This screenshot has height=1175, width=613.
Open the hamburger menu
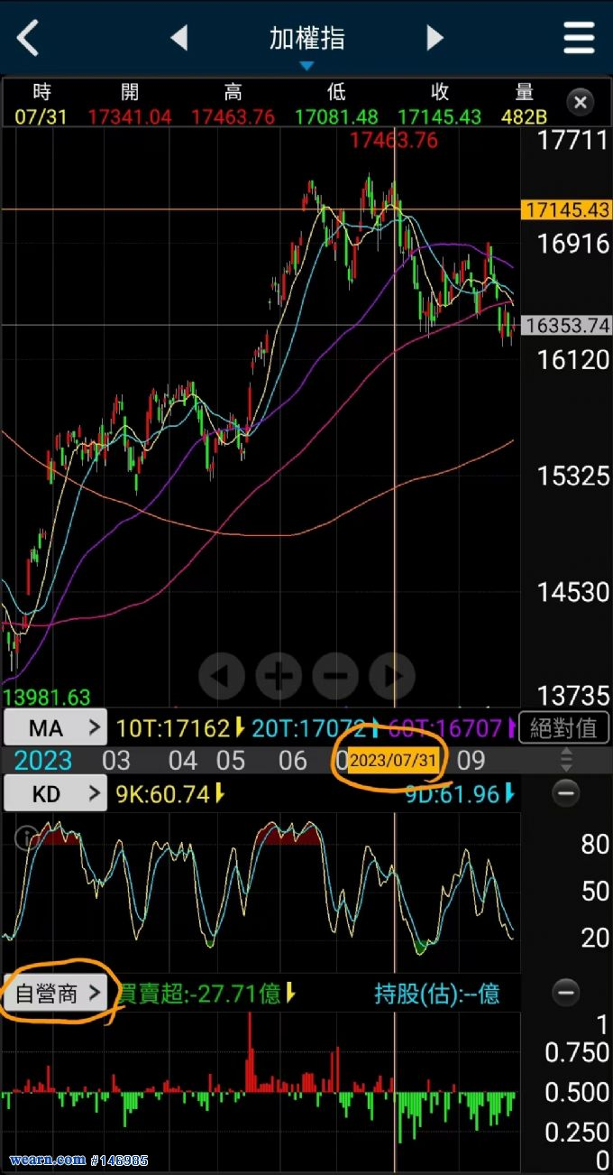tap(579, 38)
